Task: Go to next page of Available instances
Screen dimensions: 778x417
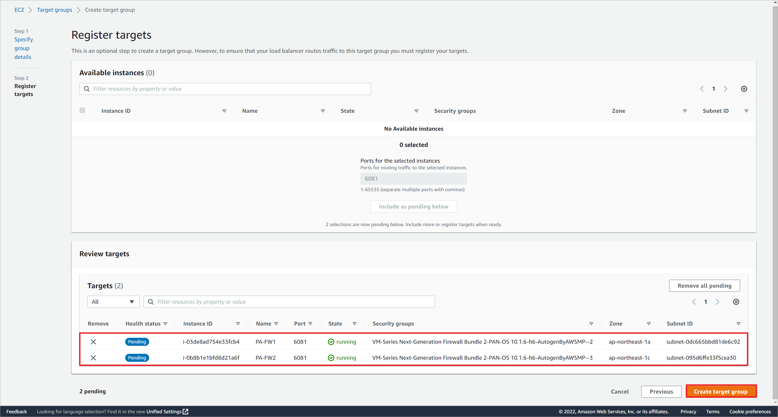Action: click(x=725, y=89)
